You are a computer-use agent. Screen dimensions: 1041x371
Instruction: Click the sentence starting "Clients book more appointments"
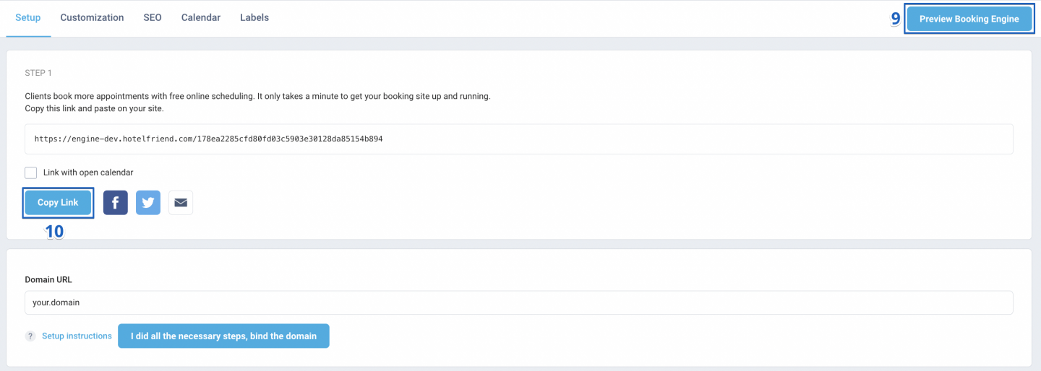257,96
